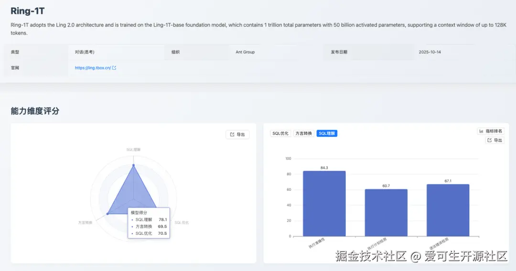
Task: Click the 67.1 bar in the chart
Action: pyautogui.click(x=448, y=210)
